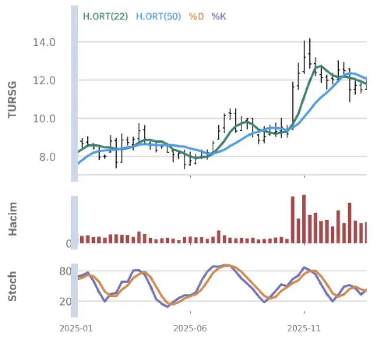Image resolution: width=391 pixels, height=340 pixels.
Task: Select the TURSG axis title
Action: [x=13, y=100]
